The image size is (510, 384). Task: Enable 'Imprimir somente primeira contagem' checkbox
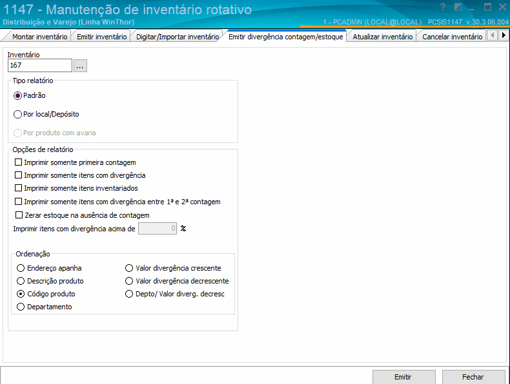(18, 163)
